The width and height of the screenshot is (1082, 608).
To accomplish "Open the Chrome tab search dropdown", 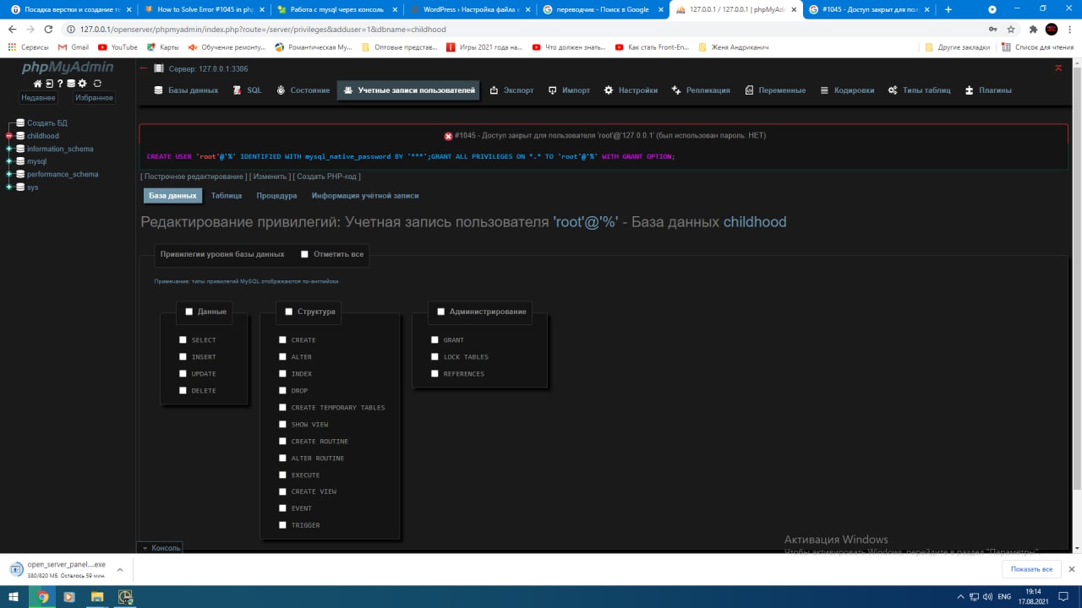I will pyautogui.click(x=992, y=9).
